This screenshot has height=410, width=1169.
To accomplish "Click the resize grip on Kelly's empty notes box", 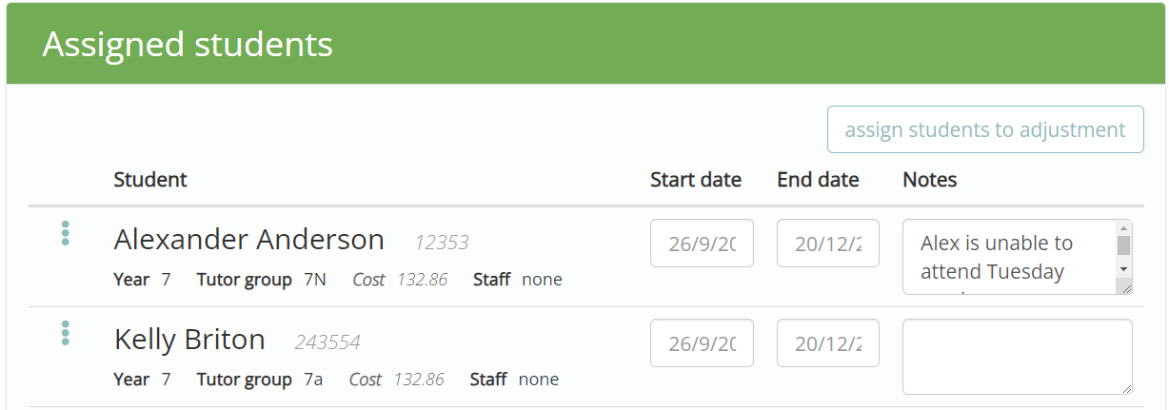I will point(1125,387).
